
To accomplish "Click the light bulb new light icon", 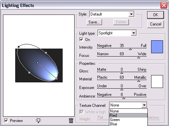I will click(x=38, y=120).
